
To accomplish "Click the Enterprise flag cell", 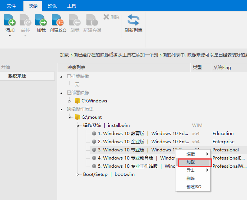I will 223,142.
